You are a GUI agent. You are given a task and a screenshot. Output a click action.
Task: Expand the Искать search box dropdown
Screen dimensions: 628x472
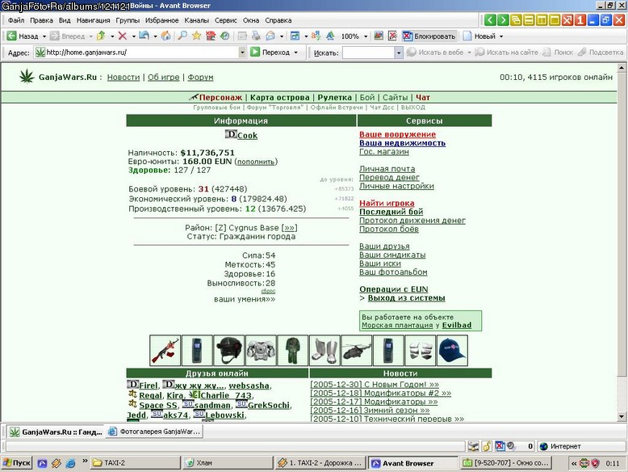click(x=398, y=53)
